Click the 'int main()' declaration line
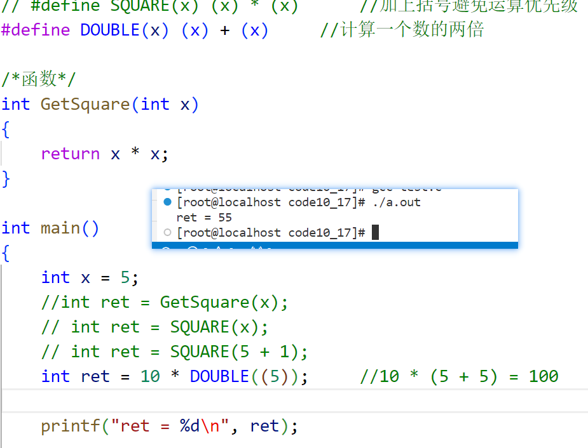 (50, 228)
